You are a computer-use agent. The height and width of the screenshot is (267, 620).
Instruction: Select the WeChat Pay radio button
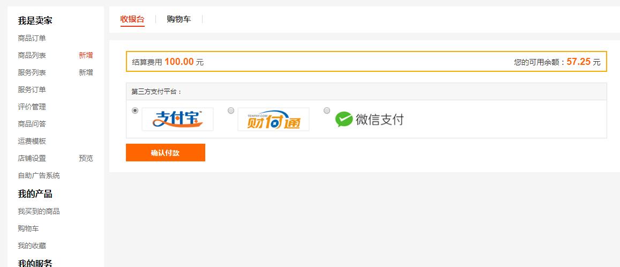tap(326, 111)
